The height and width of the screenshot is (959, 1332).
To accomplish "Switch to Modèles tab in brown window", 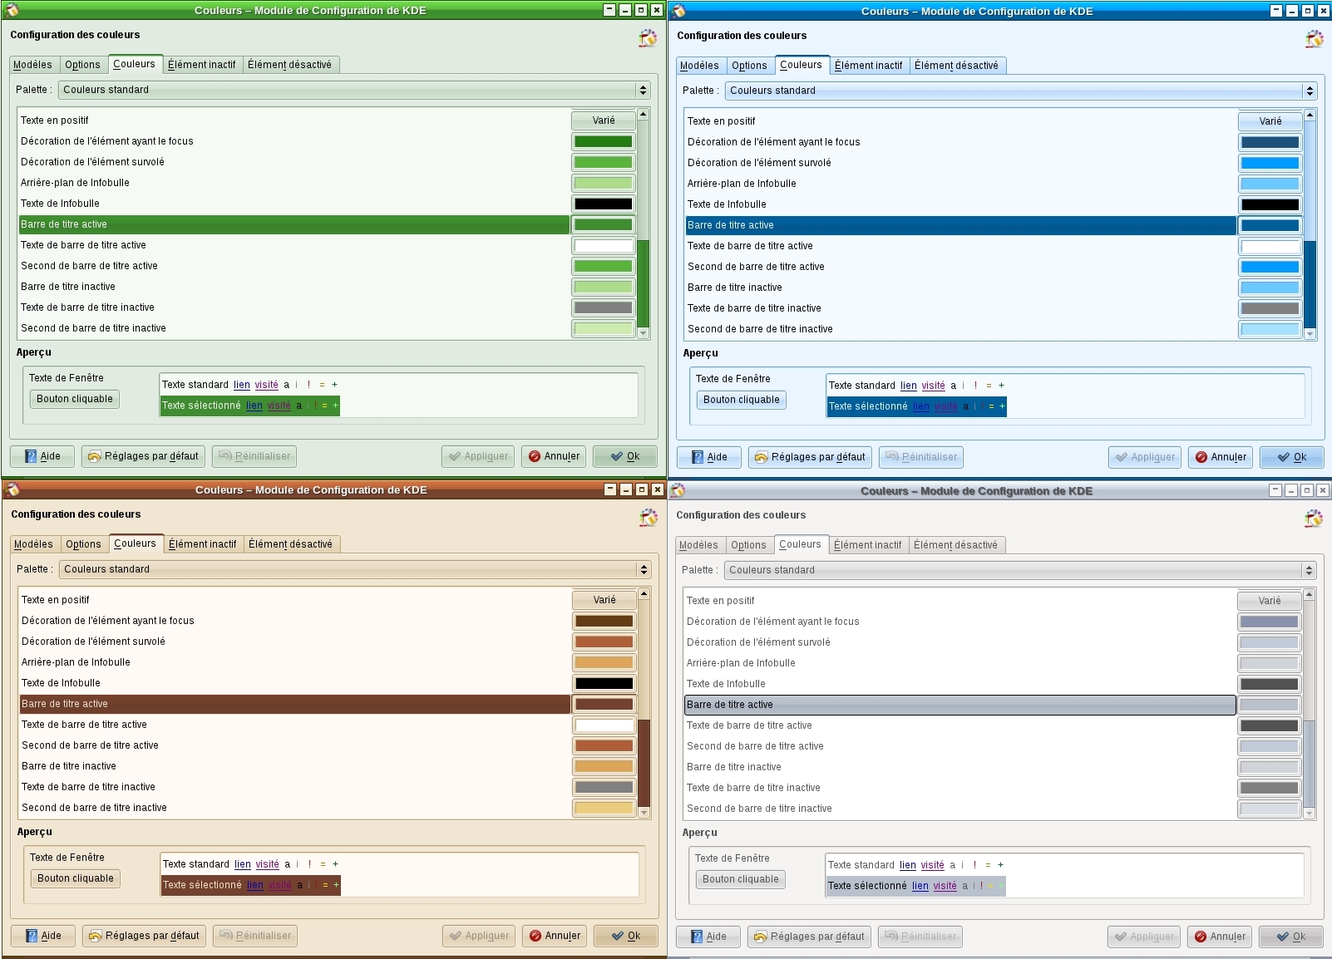I will click(x=33, y=544).
